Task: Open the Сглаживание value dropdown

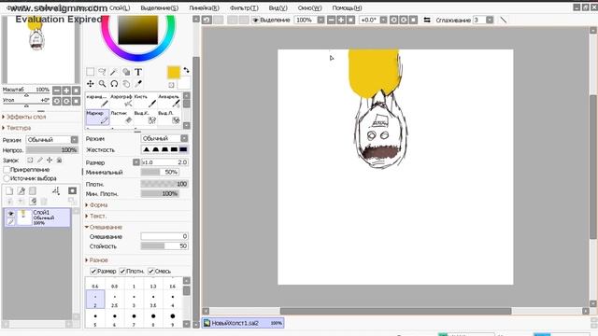Action: click(x=490, y=20)
